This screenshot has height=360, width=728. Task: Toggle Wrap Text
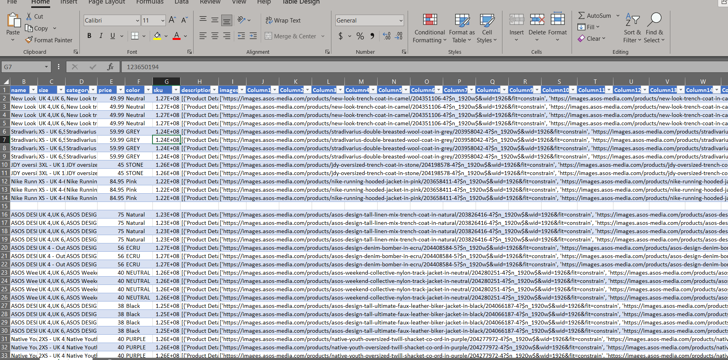click(283, 20)
